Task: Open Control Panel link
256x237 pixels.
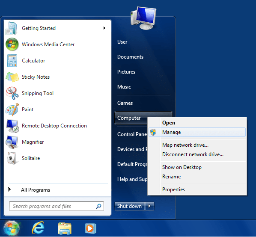Action: coord(132,134)
